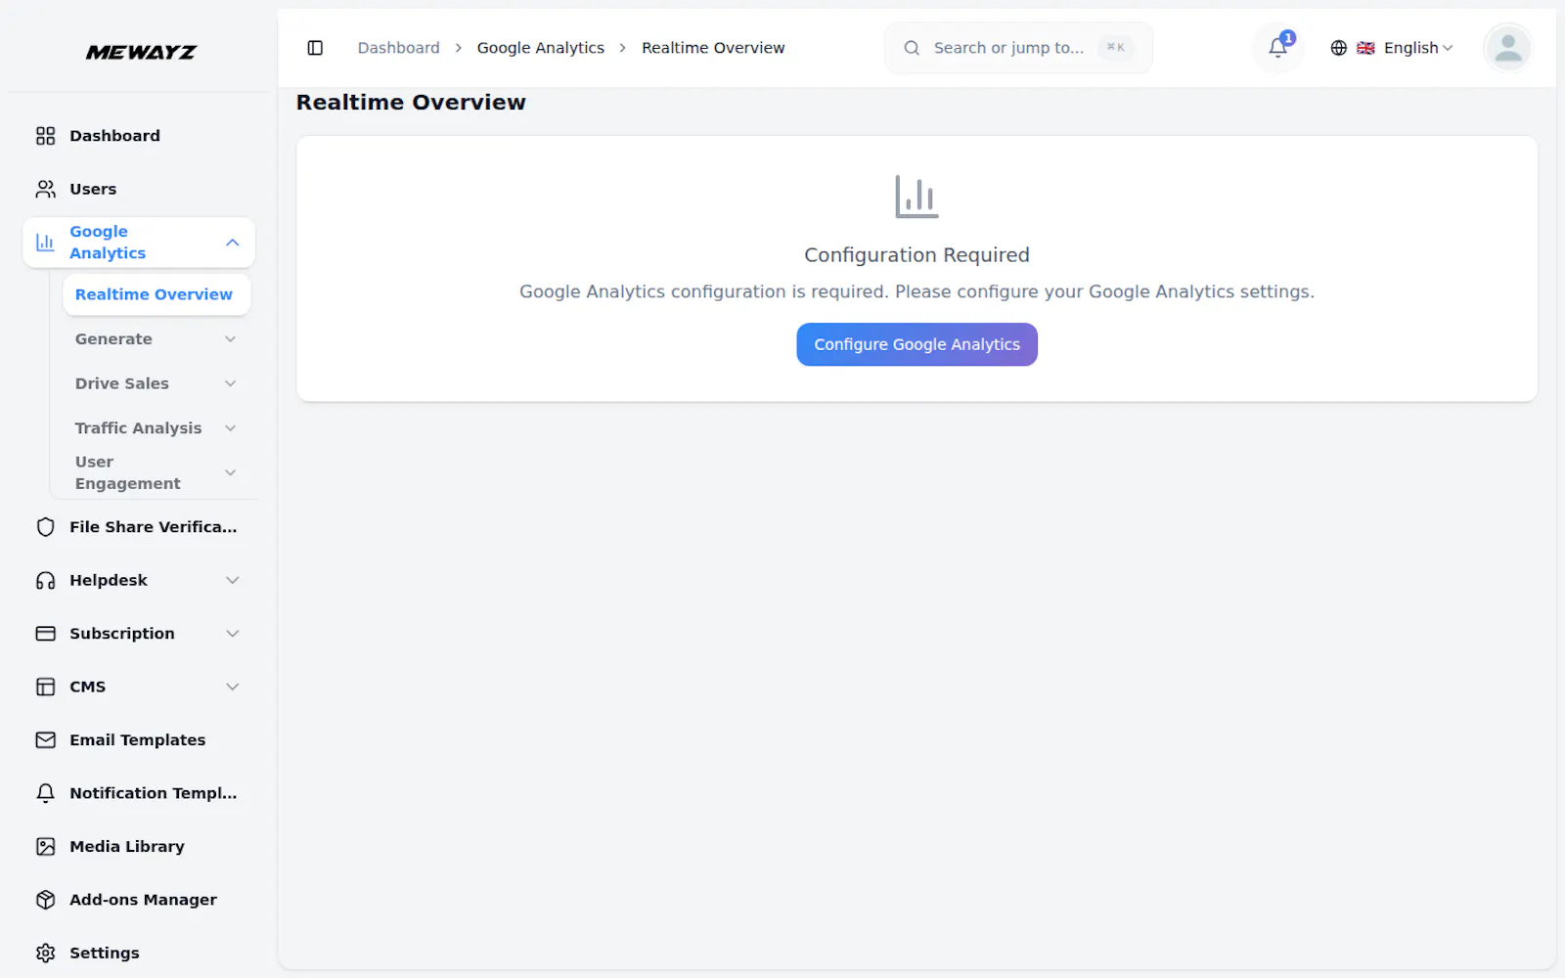
Task: Open Add-ons Manager page
Action: (139, 900)
